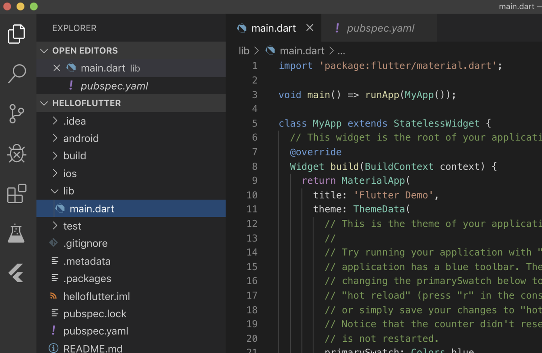542x353 pixels.
Task: Open pubspec.lock from the file tree
Action: [x=94, y=313]
